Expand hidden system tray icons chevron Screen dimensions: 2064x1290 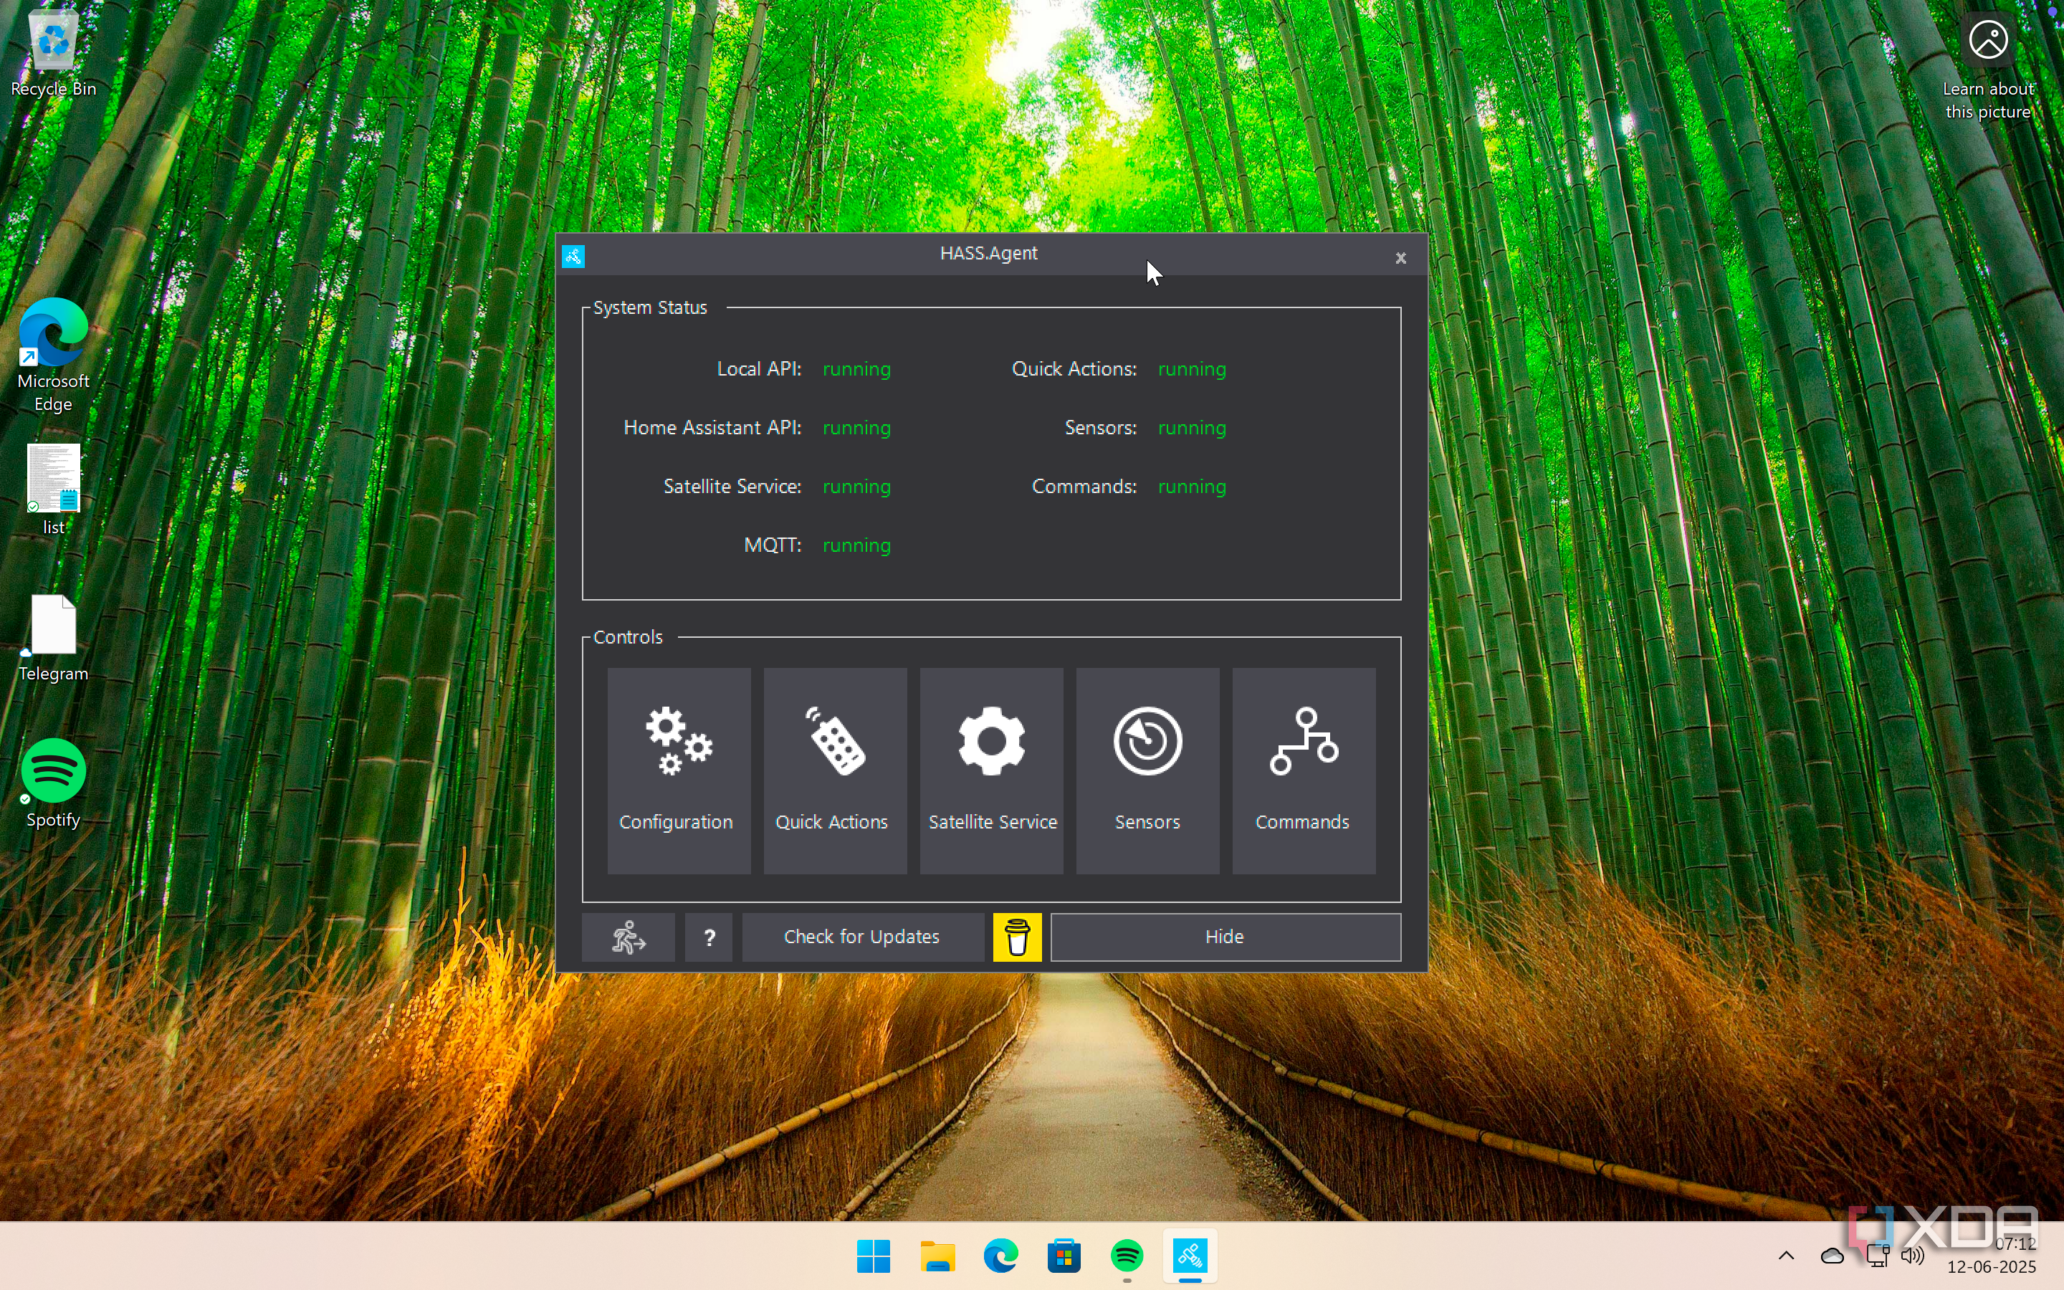1786,1255
